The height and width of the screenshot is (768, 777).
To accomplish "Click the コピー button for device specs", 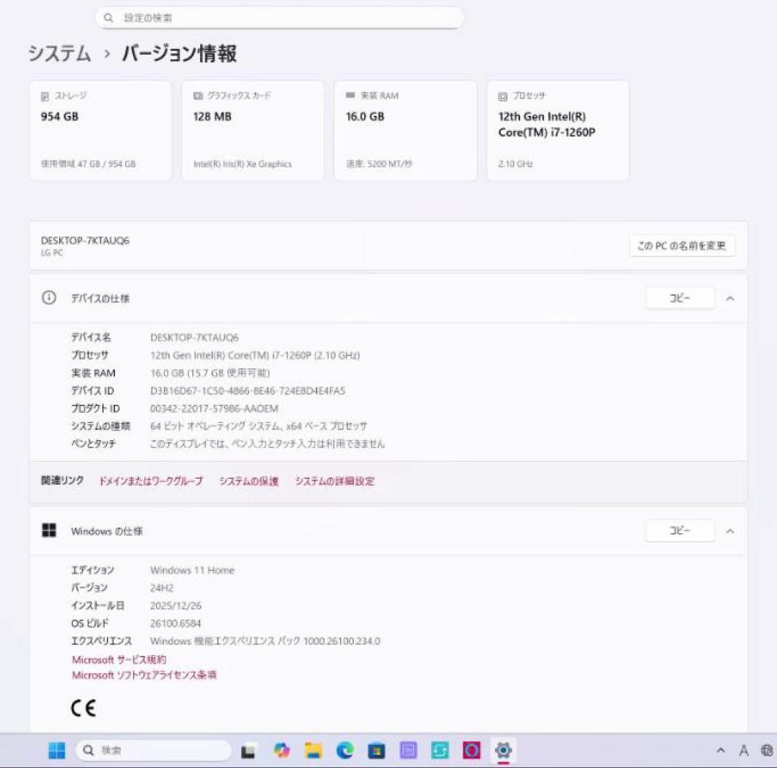I will click(x=679, y=298).
